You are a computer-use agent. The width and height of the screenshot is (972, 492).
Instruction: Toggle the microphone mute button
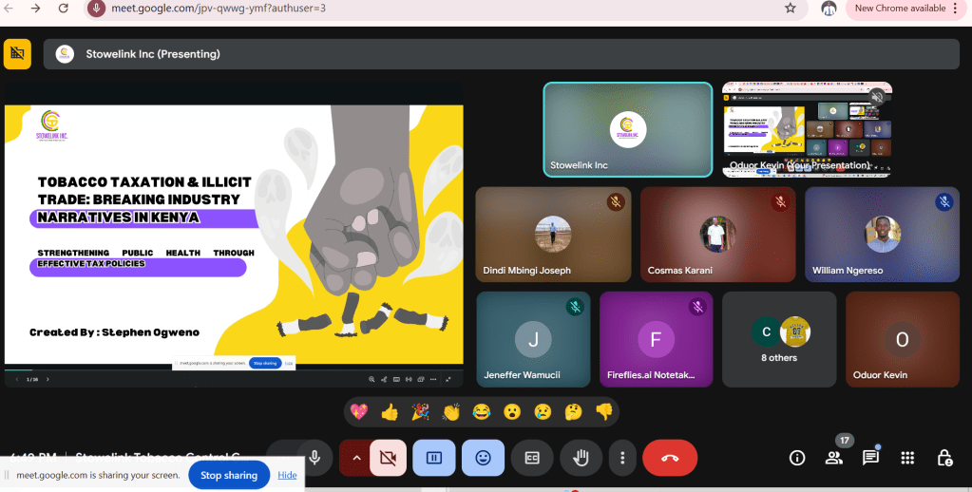point(314,458)
